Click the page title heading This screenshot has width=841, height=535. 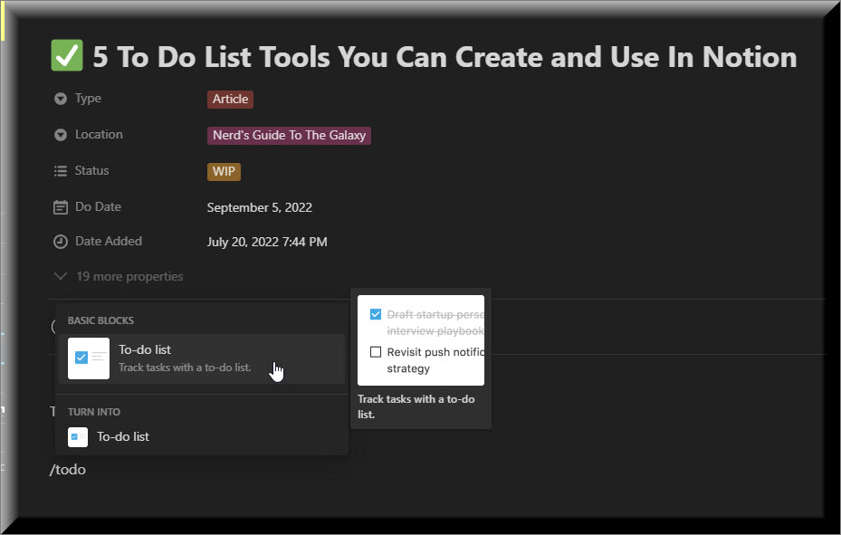(x=444, y=57)
